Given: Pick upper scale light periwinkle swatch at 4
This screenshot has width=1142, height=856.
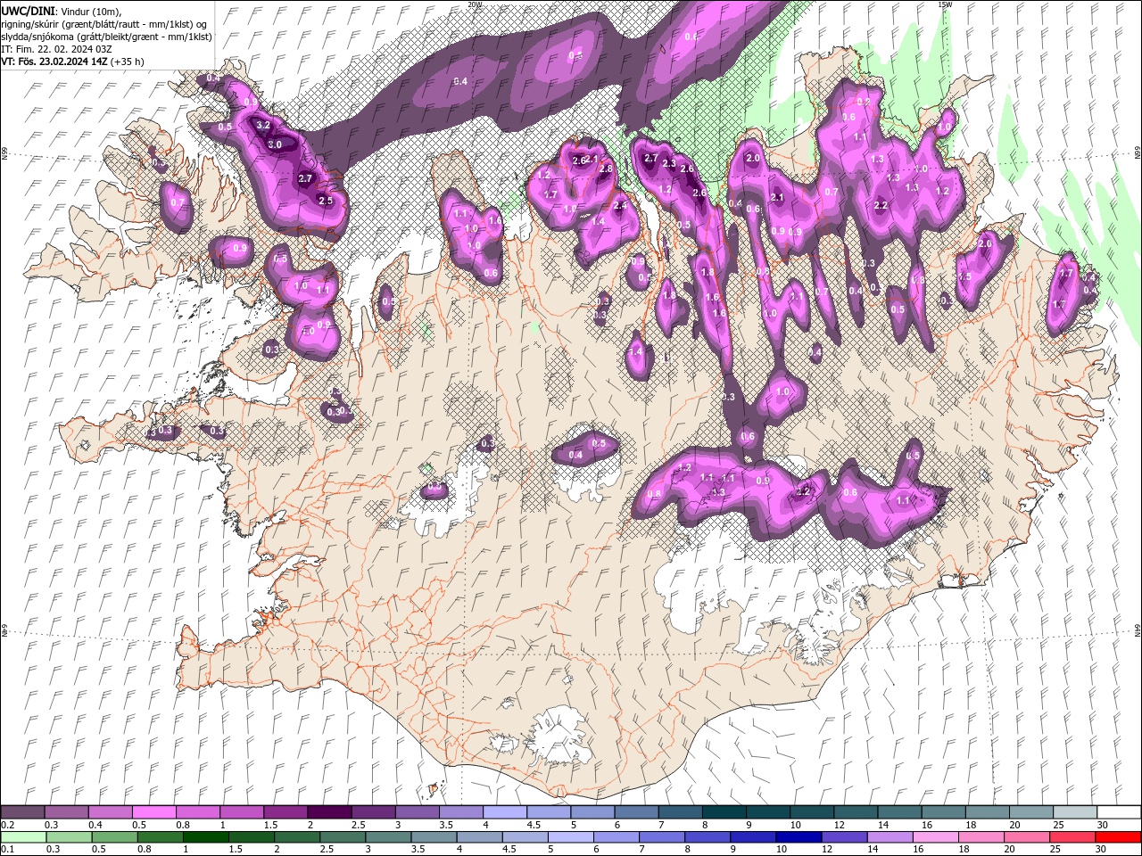Looking at the screenshot, I should pos(504,812).
